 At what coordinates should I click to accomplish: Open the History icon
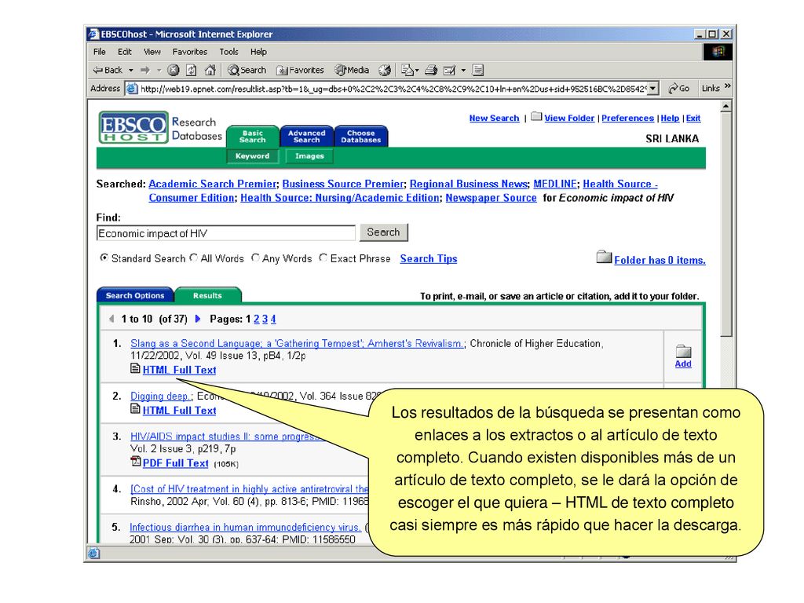(385, 70)
